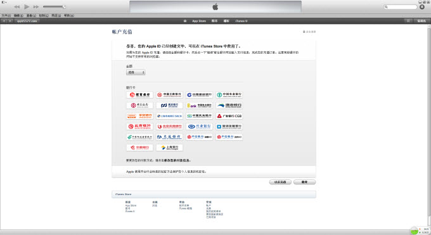Choose the Bank of Communications logo

tap(169, 137)
